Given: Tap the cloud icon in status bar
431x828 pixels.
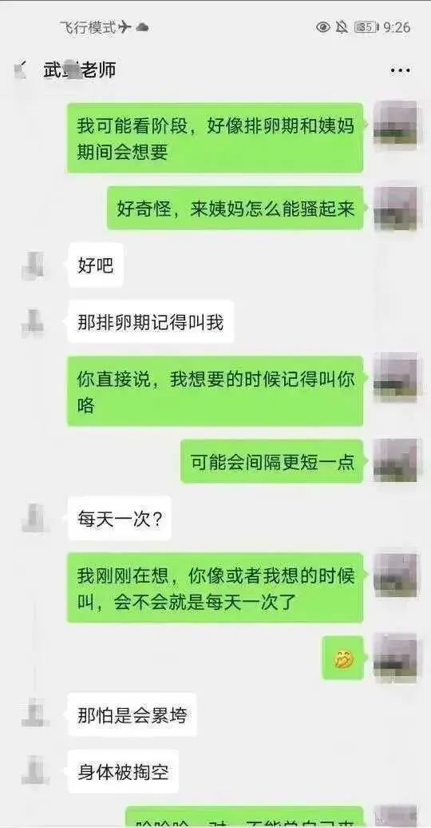Looking at the screenshot, I should (x=142, y=27).
